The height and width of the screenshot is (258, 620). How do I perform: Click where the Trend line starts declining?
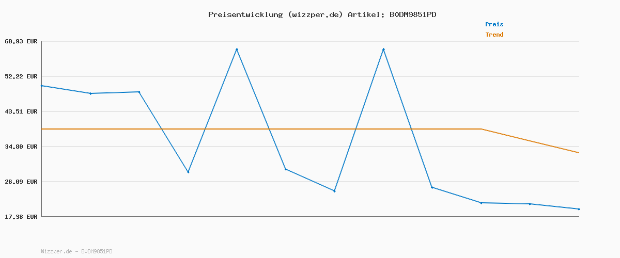tap(481, 129)
